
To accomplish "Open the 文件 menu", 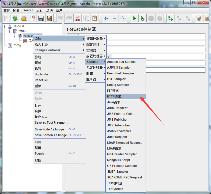I will (x=7, y=10).
